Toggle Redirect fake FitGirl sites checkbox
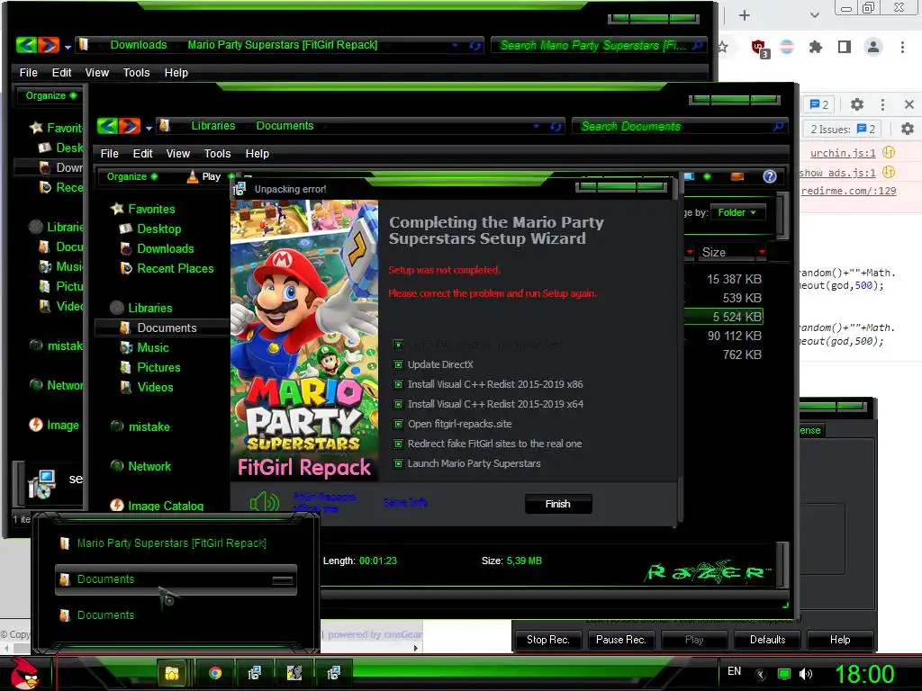This screenshot has height=691, width=922. pos(398,444)
